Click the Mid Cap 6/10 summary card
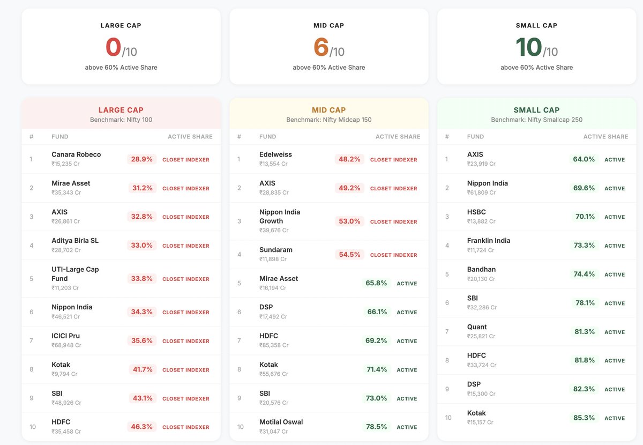Image resolution: width=643 pixels, height=445 pixels. [x=329, y=46]
